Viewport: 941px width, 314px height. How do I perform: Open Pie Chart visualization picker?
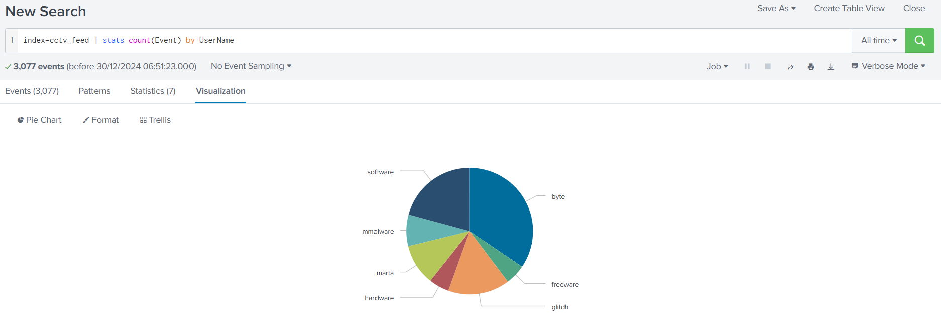click(39, 120)
